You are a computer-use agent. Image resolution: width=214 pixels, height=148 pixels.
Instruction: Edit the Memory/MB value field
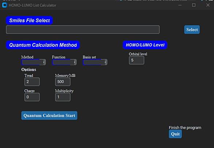pyautogui.click(x=63, y=82)
